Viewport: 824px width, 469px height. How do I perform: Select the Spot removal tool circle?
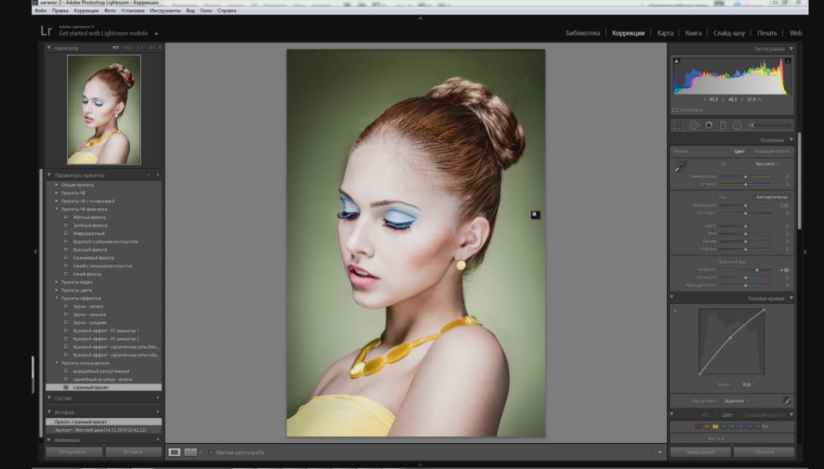coord(694,125)
